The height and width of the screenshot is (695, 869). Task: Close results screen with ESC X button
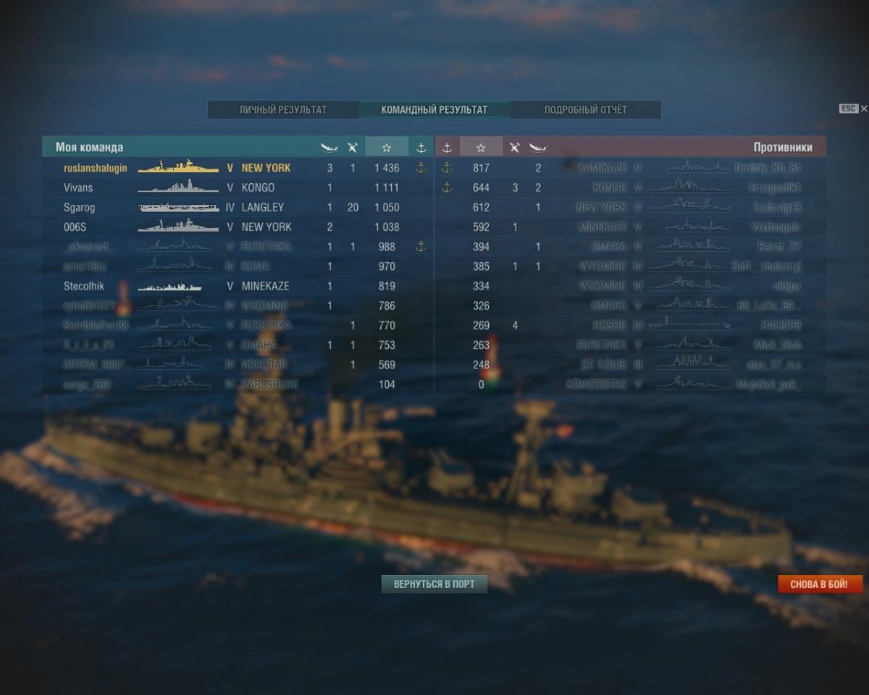[x=854, y=109]
